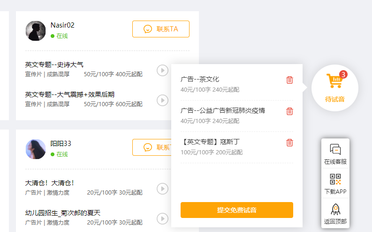Delete 广告--茶文化 from the audition cart
This screenshot has width=372, height=232.
[x=289, y=80]
